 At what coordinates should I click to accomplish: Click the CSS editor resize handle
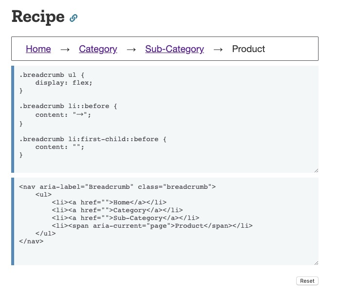click(316, 171)
